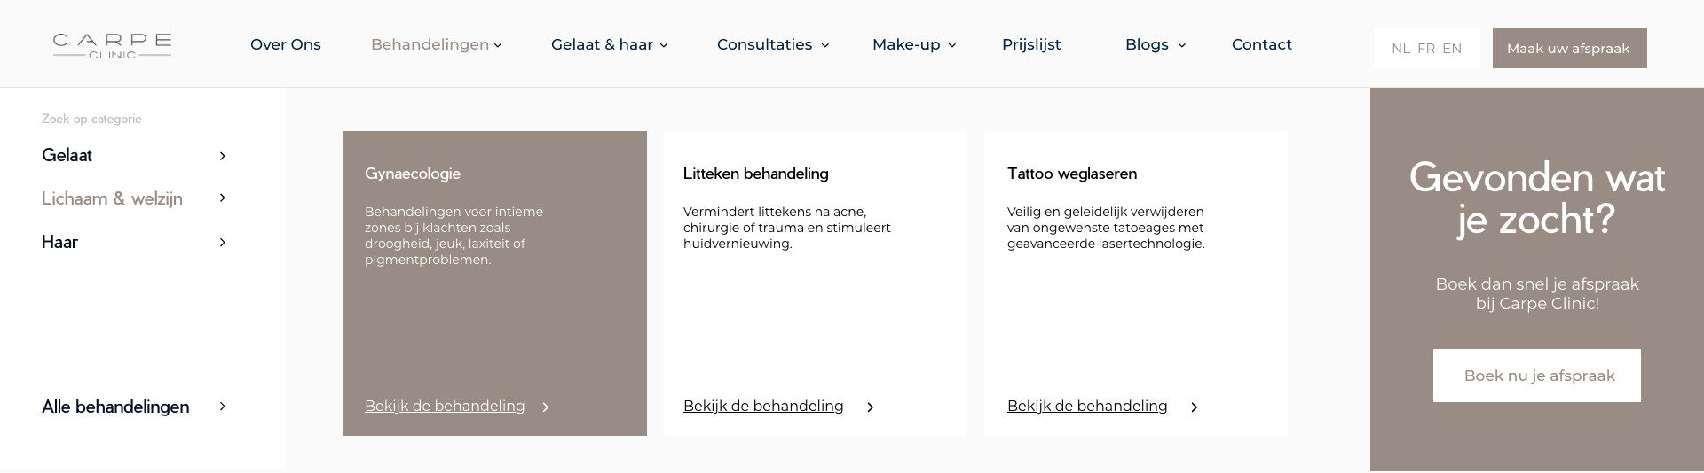This screenshot has width=1704, height=473.
Task: Click arrow icon on Tattoo weglaseren card
Action: pyautogui.click(x=1195, y=407)
